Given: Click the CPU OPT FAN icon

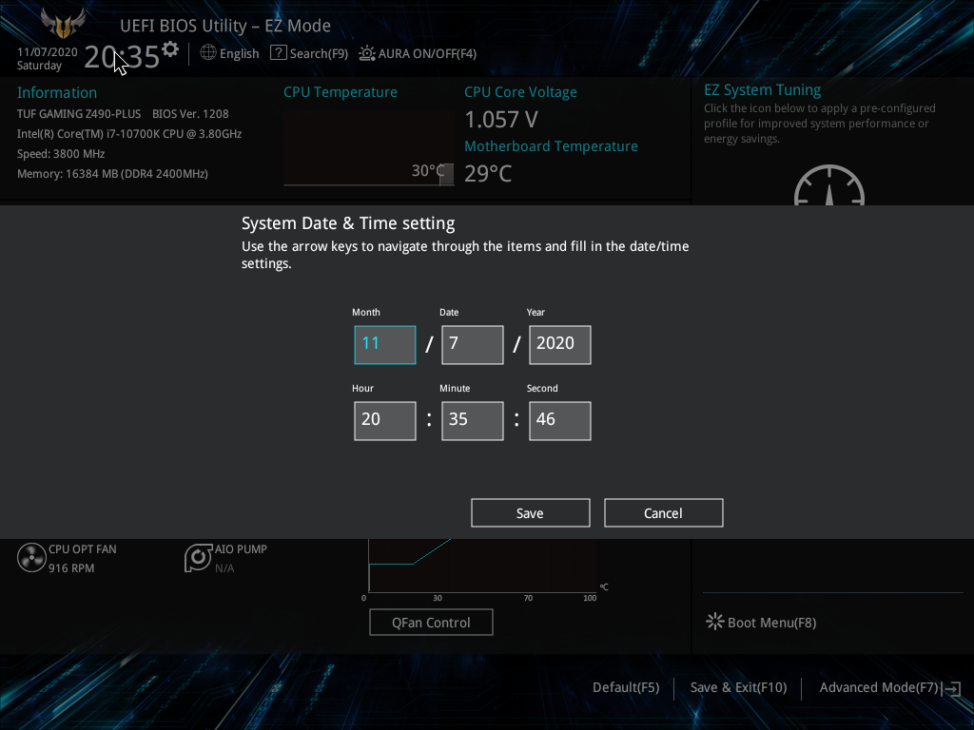Looking at the screenshot, I should [31, 557].
